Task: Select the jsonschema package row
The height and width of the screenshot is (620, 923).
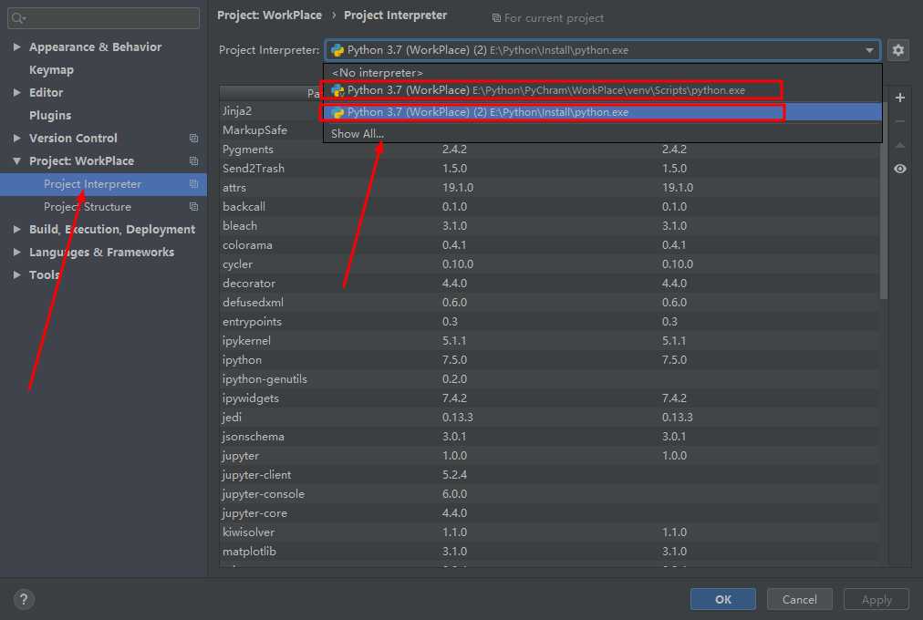Action: click(x=550, y=437)
